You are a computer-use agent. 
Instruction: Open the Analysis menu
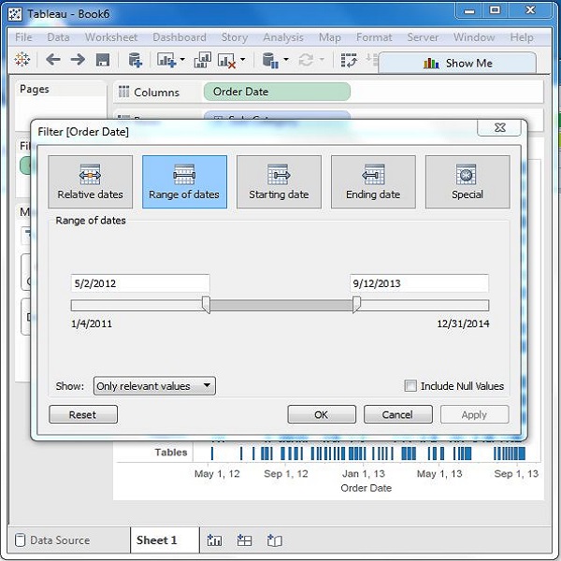282,37
